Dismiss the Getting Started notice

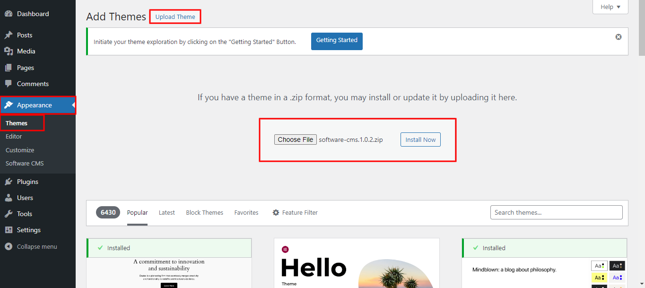click(x=619, y=37)
